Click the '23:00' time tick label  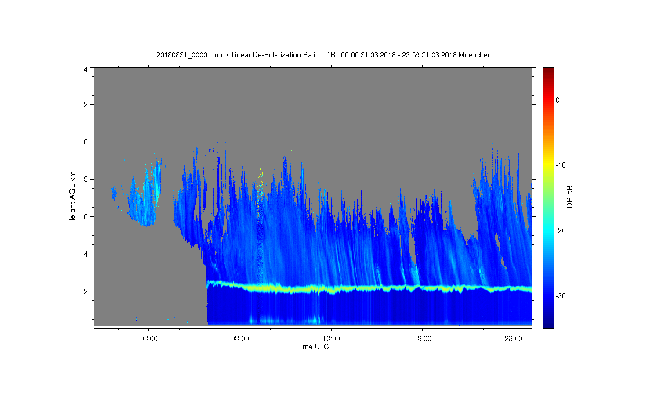[514, 339]
